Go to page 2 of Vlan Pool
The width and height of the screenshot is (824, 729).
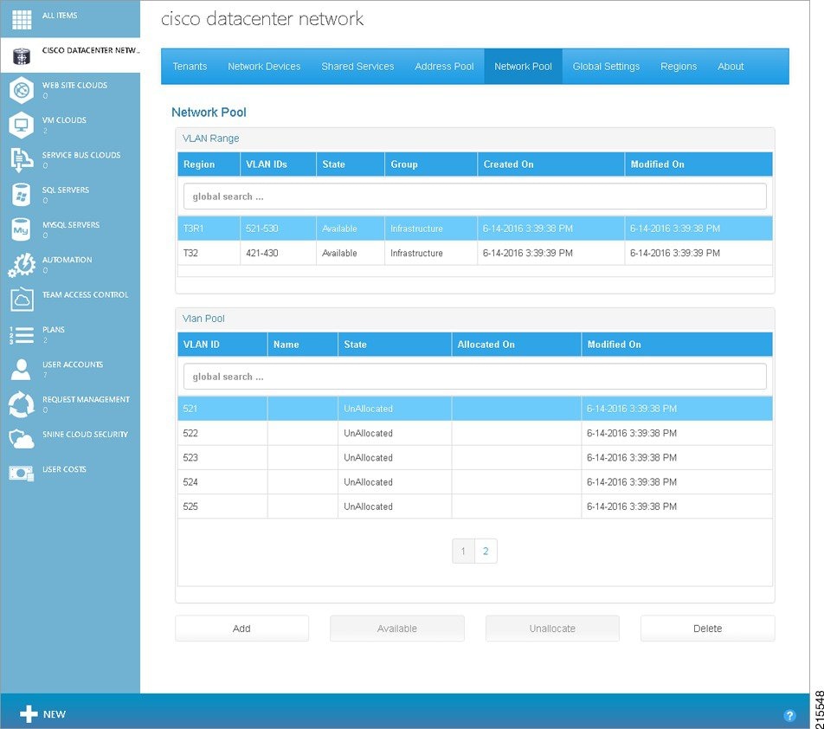486,551
